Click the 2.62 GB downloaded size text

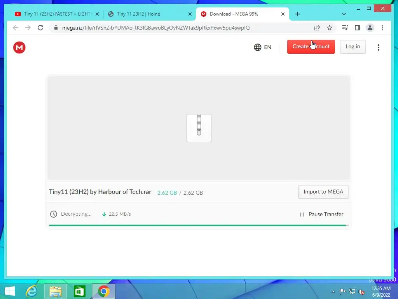coord(167,193)
